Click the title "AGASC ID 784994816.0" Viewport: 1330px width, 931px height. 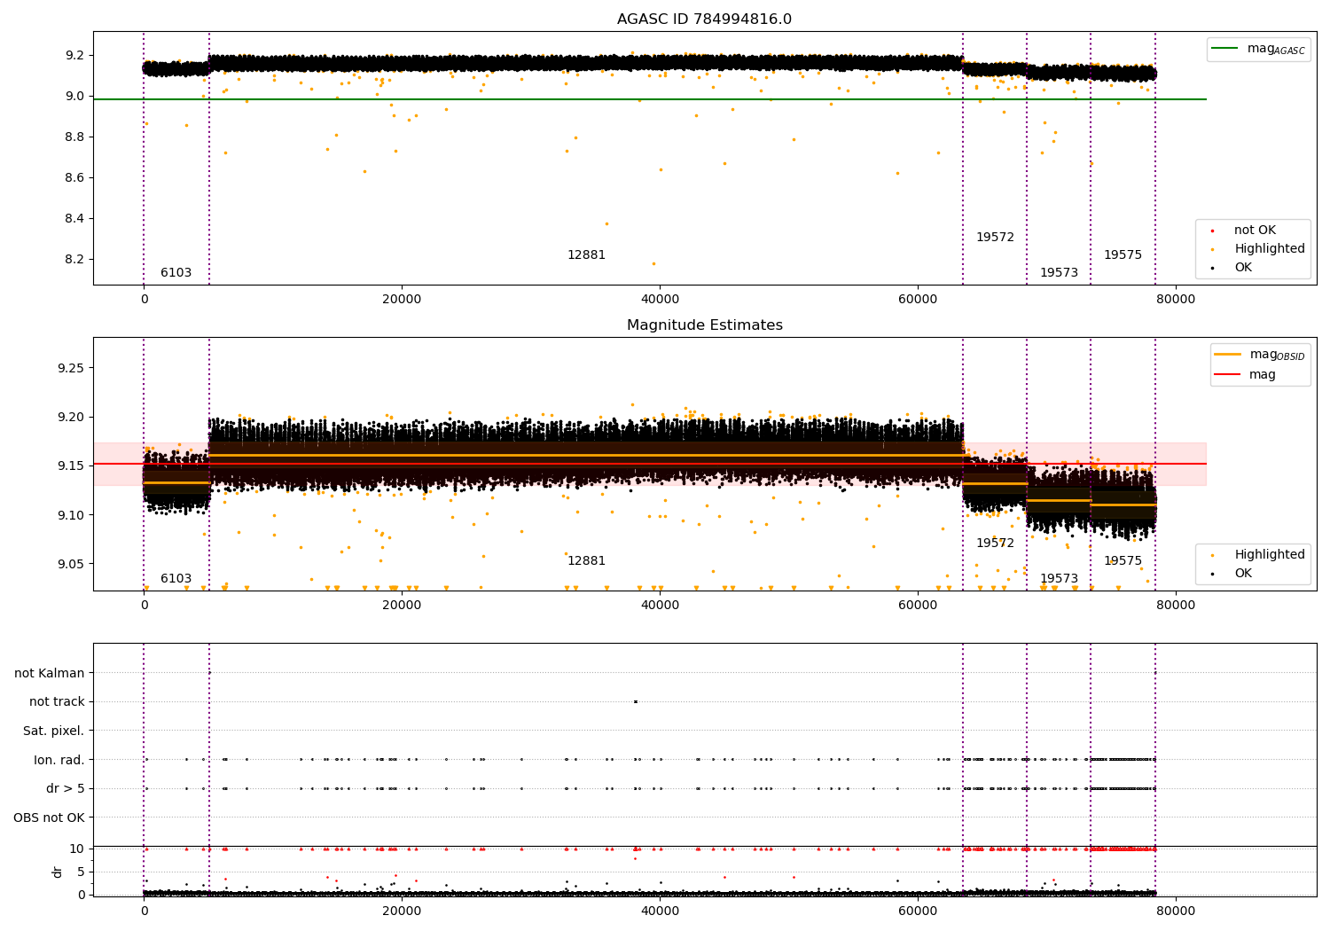click(x=704, y=20)
